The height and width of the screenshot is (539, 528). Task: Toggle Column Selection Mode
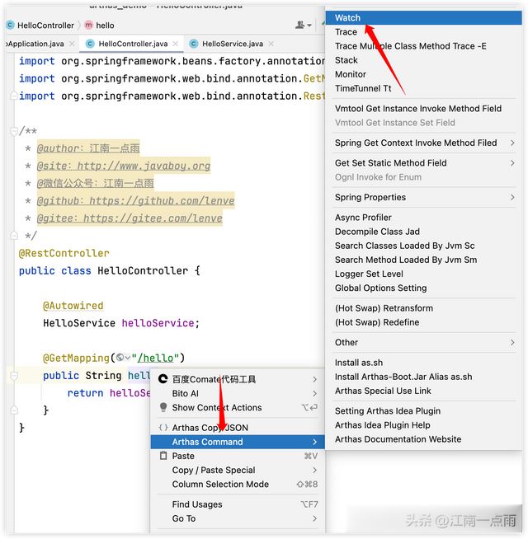(x=238, y=485)
